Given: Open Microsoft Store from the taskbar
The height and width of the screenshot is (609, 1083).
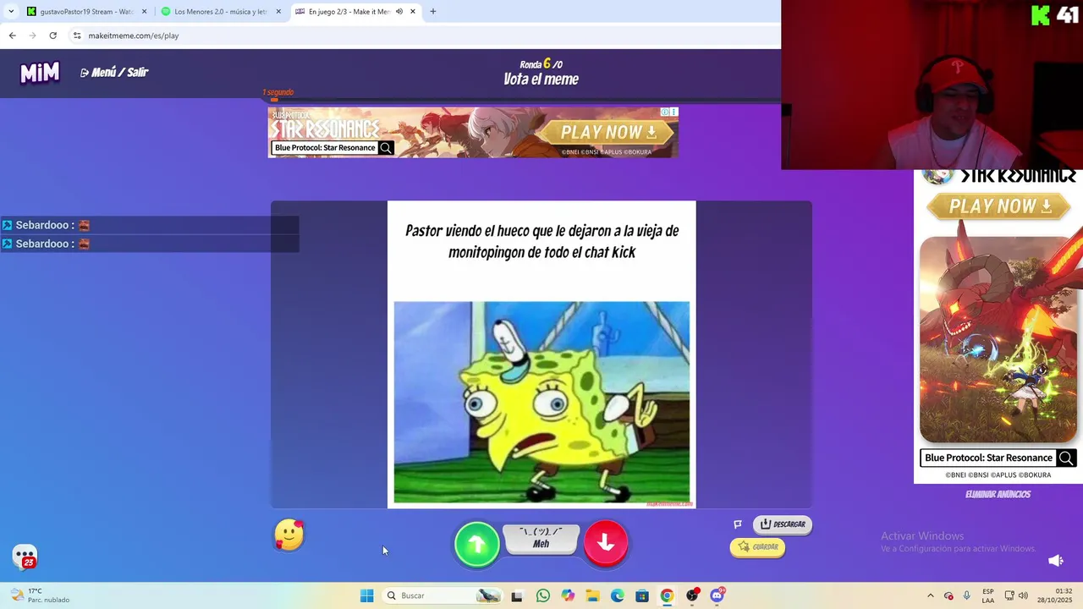Looking at the screenshot, I should click(x=642, y=595).
